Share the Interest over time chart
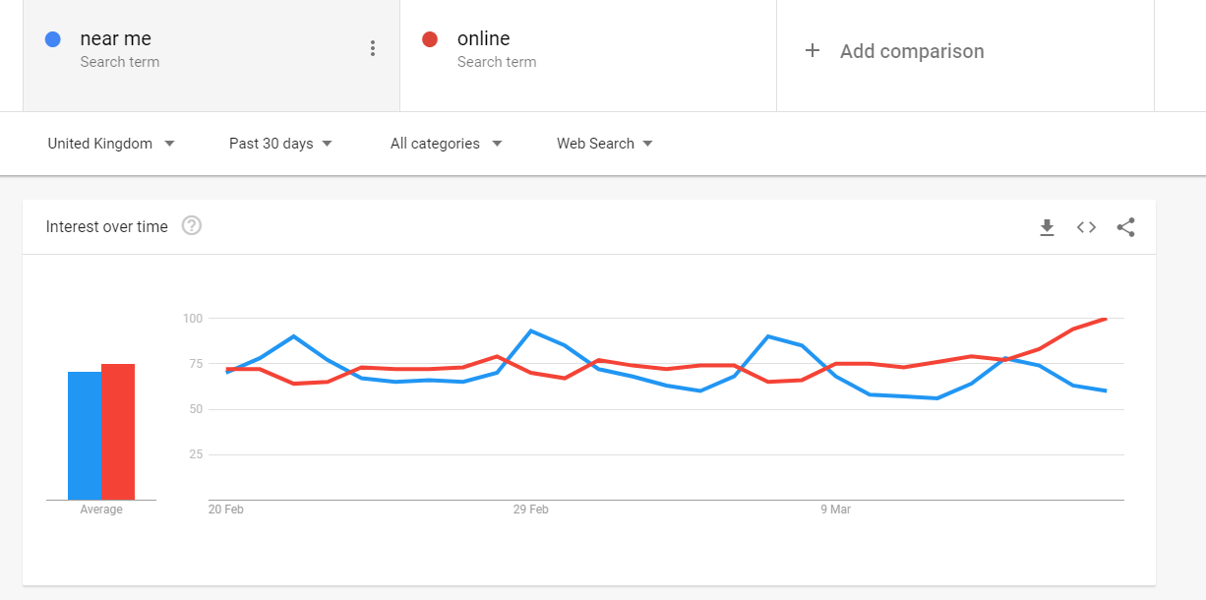The image size is (1206, 600). [x=1126, y=227]
